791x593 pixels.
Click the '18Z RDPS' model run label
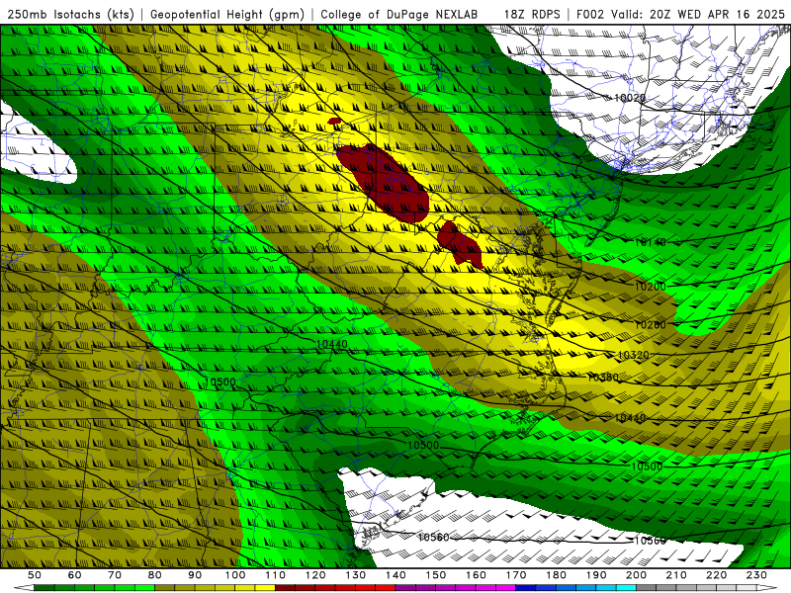(x=532, y=14)
